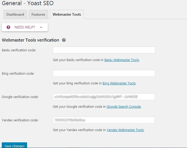Click the Save changes button
The height and width of the screenshot is (148, 187).
[x=14, y=145]
